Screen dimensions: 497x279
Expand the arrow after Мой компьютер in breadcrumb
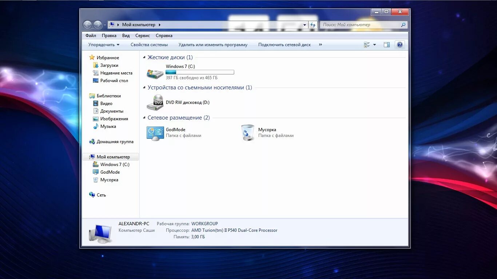click(159, 25)
